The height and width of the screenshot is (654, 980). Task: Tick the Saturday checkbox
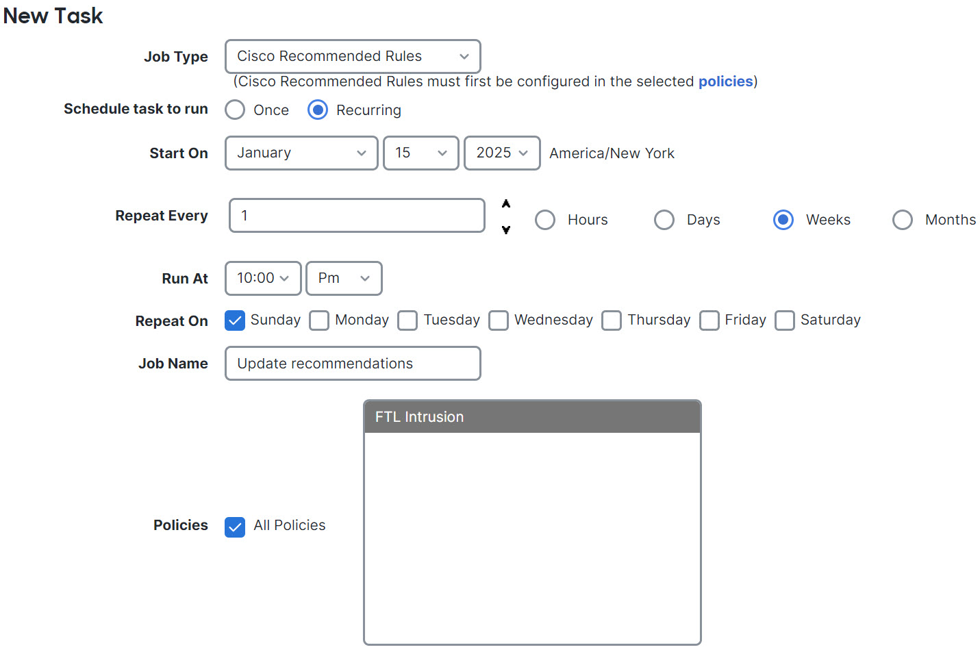coord(785,320)
